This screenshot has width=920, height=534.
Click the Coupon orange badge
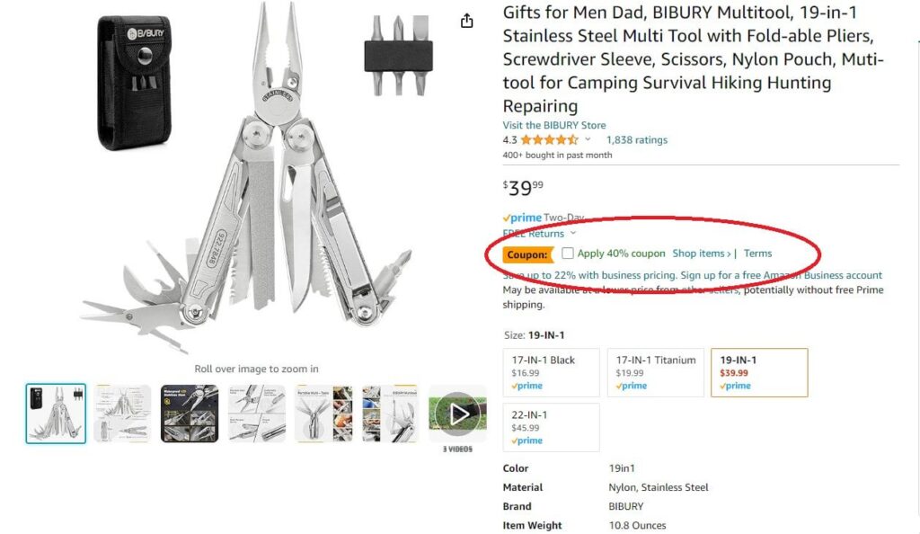coord(529,254)
